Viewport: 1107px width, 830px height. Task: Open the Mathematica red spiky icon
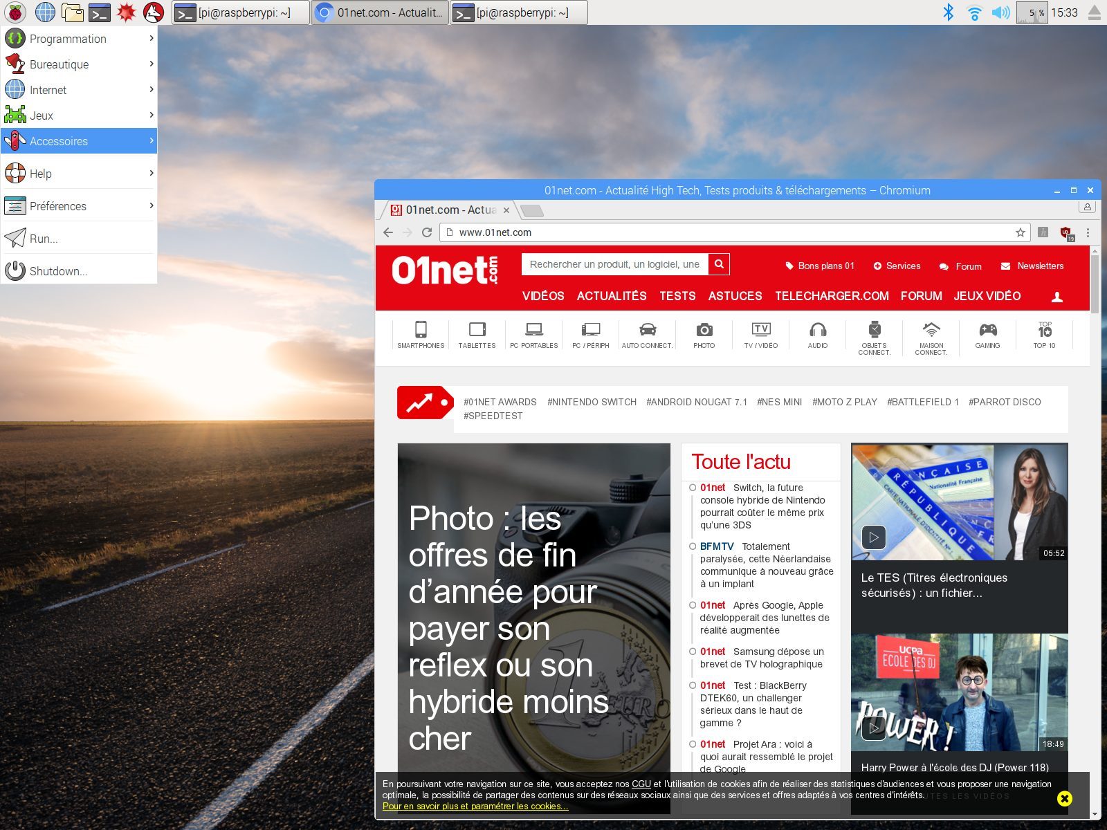[126, 12]
